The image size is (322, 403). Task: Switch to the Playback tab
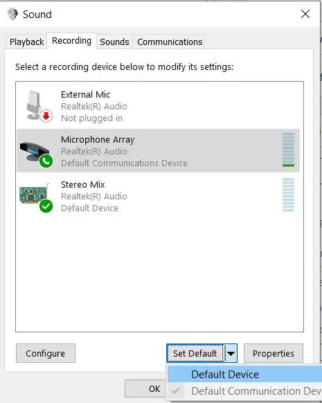point(26,42)
